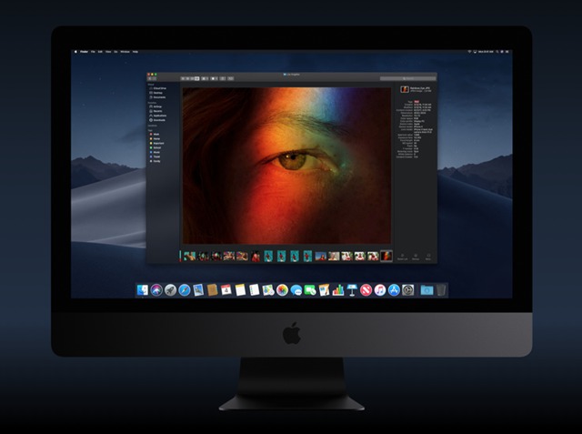Viewport: 582px width, 434px height.
Task: Select the Red tag in sidebar
Action: (x=156, y=134)
